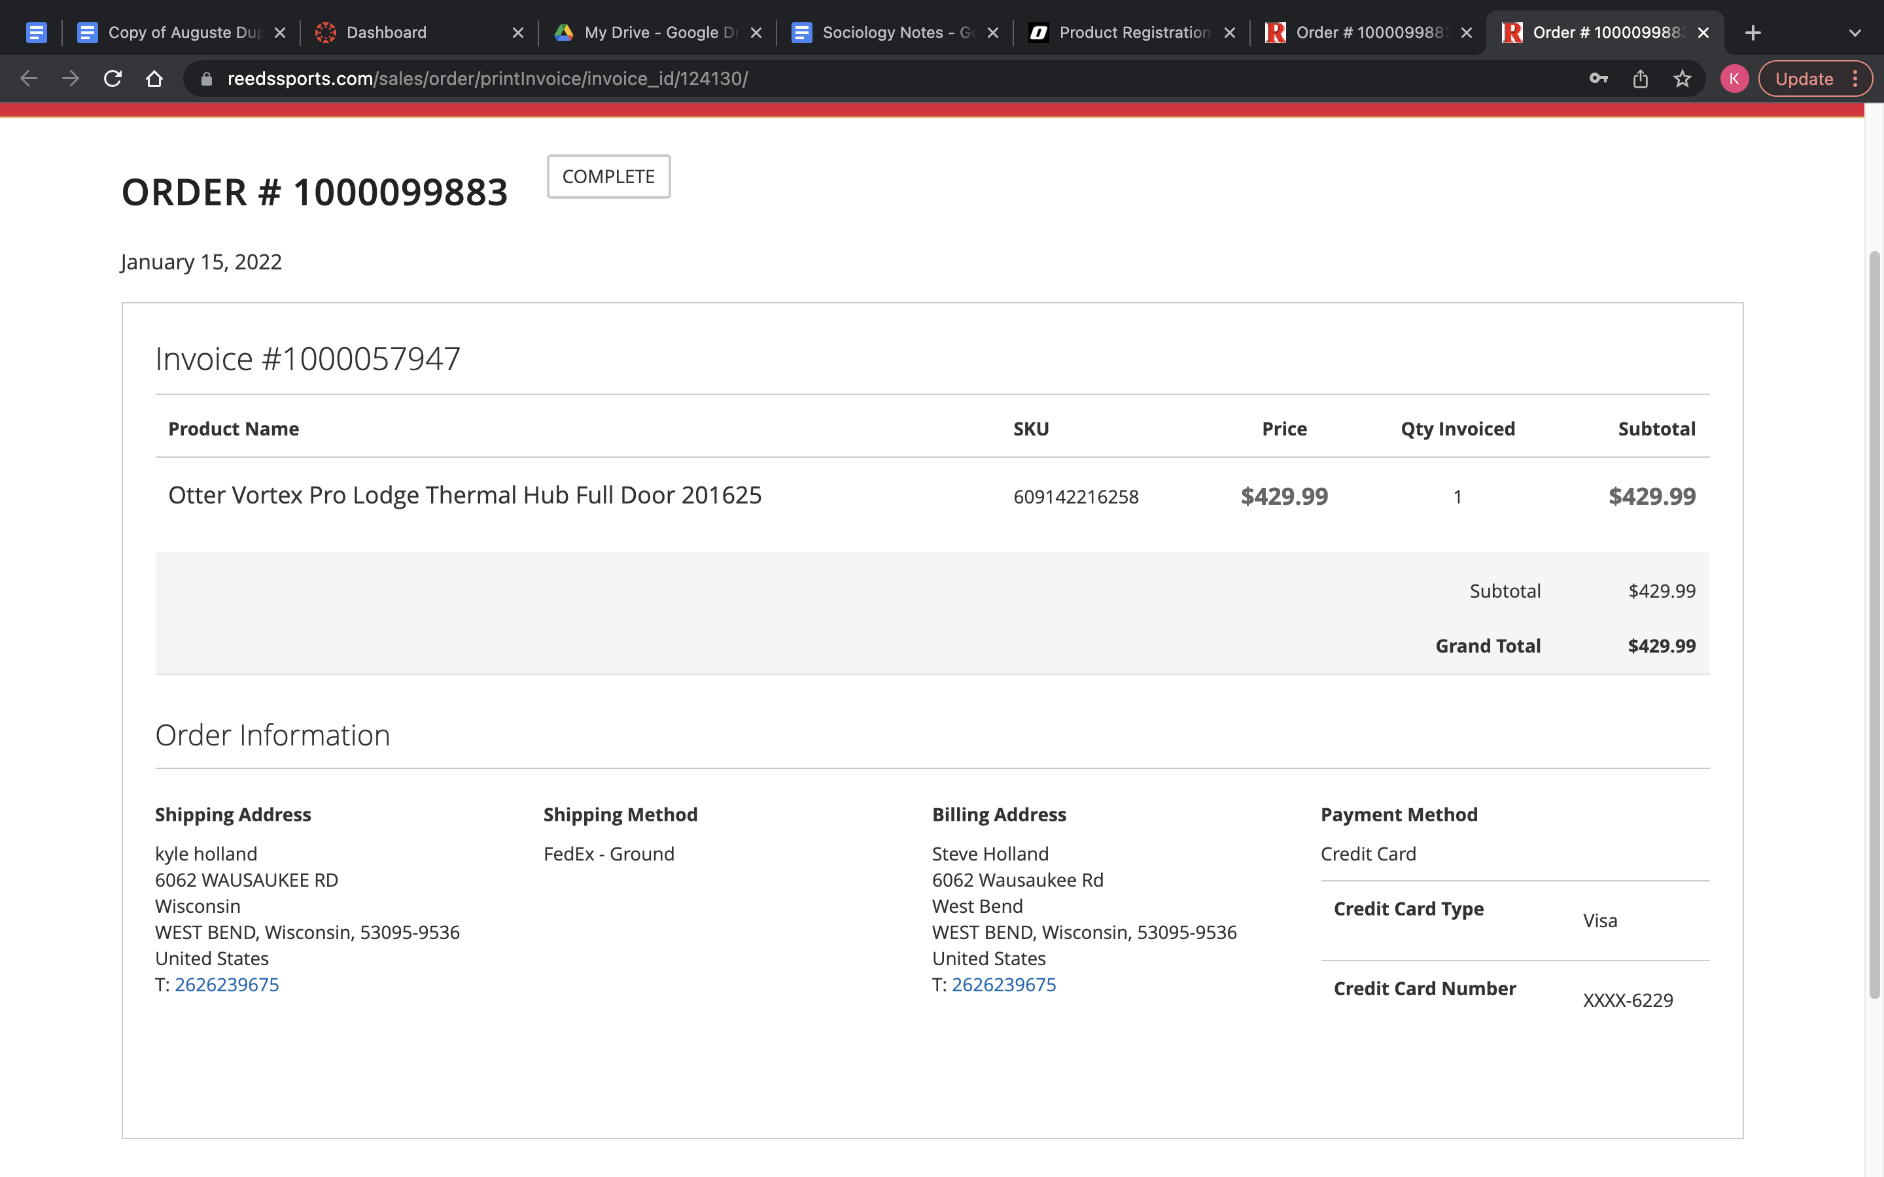The width and height of the screenshot is (1884, 1177).
Task: Click the FedEx - Ground shipping method
Action: (x=609, y=854)
